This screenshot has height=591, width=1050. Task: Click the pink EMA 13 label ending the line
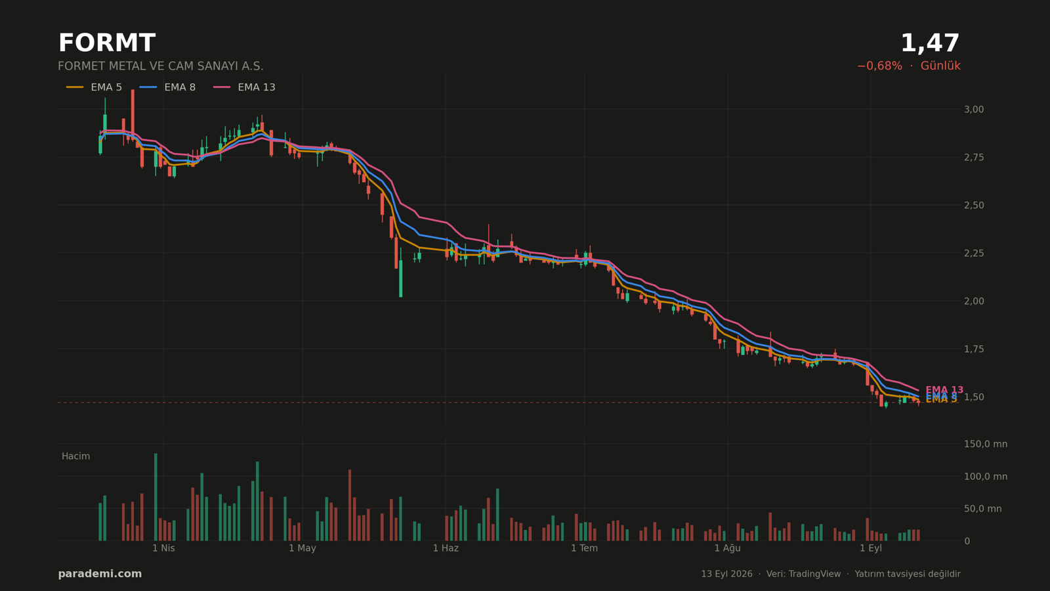944,390
